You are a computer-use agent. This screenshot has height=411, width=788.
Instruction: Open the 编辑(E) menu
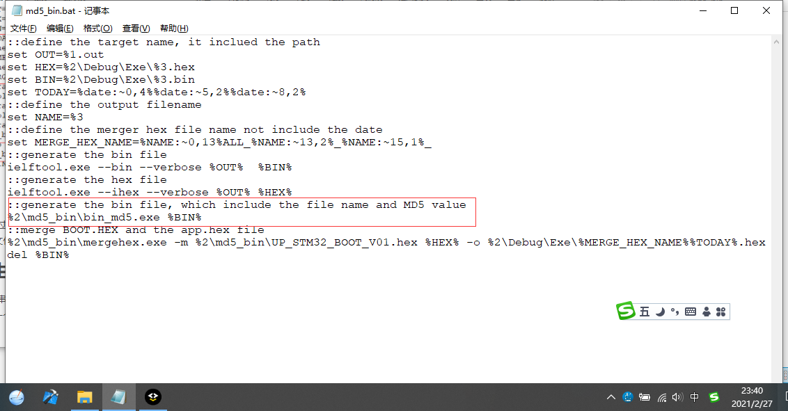[60, 29]
